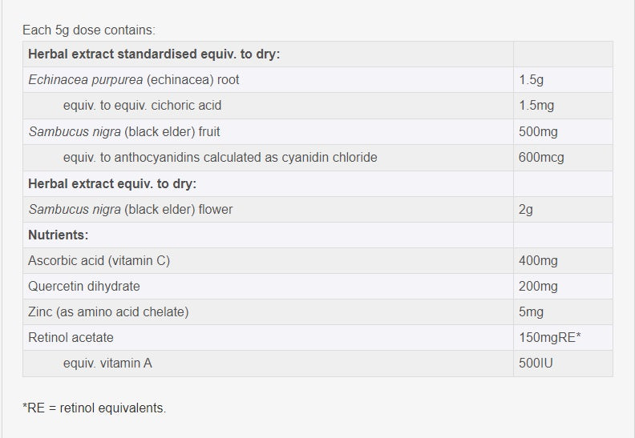
Task: Click the 2g value cell
Action: click(x=526, y=209)
